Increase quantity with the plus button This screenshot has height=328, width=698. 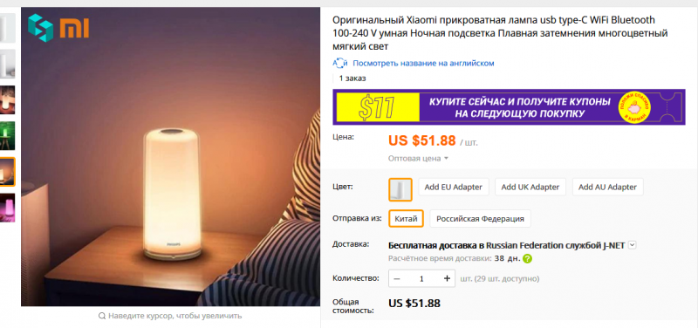447,278
